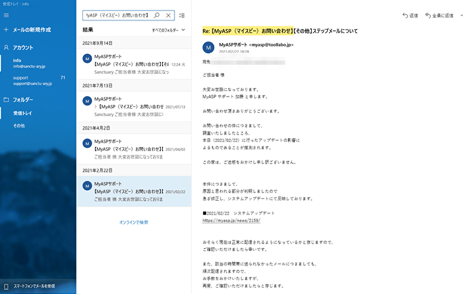This screenshot has height=294, width=463.
Task: Click into the search text field
Action: (x=118, y=15)
